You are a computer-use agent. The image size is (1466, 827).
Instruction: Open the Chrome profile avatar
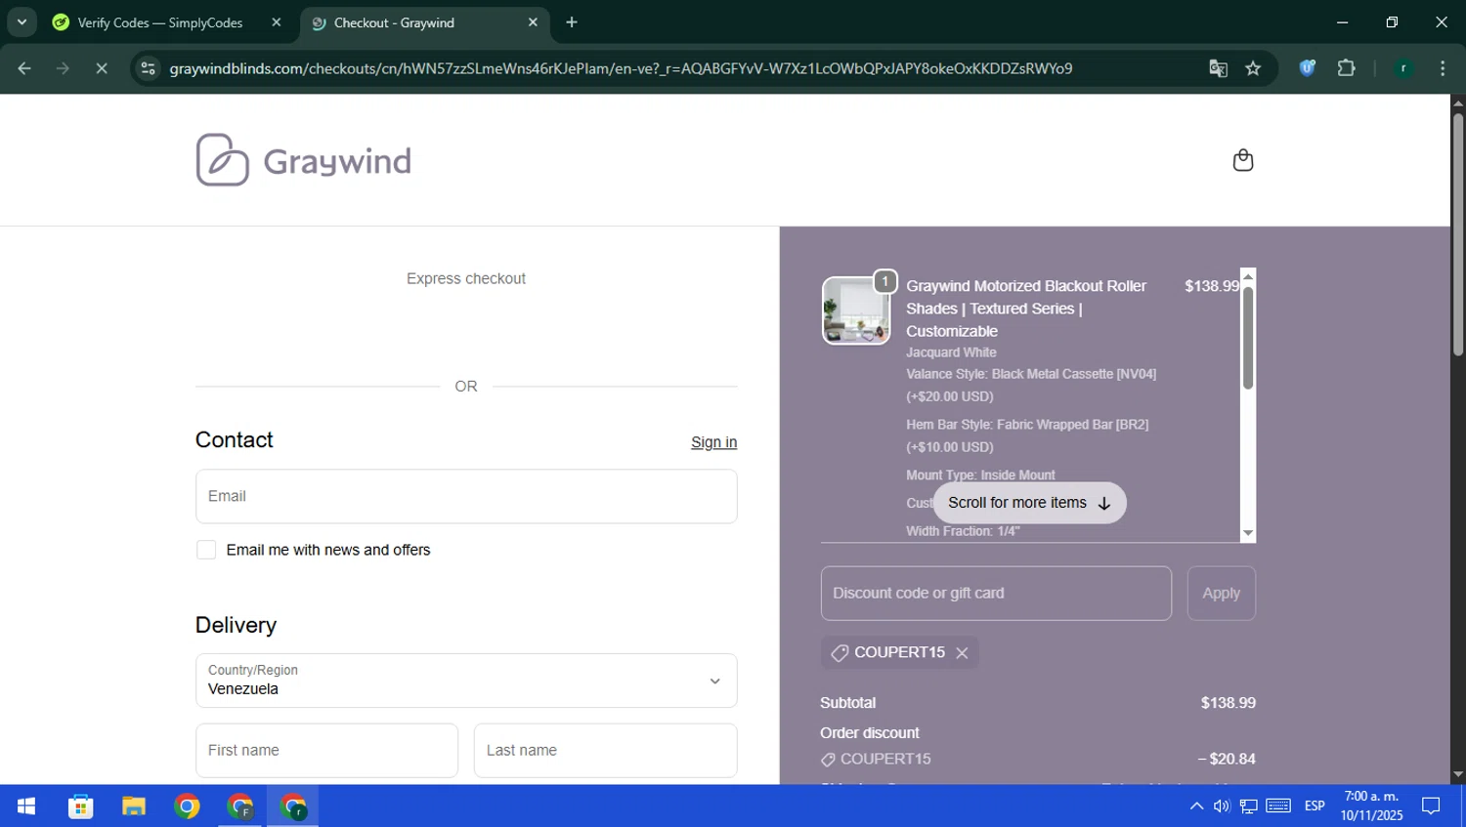click(1403, 68)
